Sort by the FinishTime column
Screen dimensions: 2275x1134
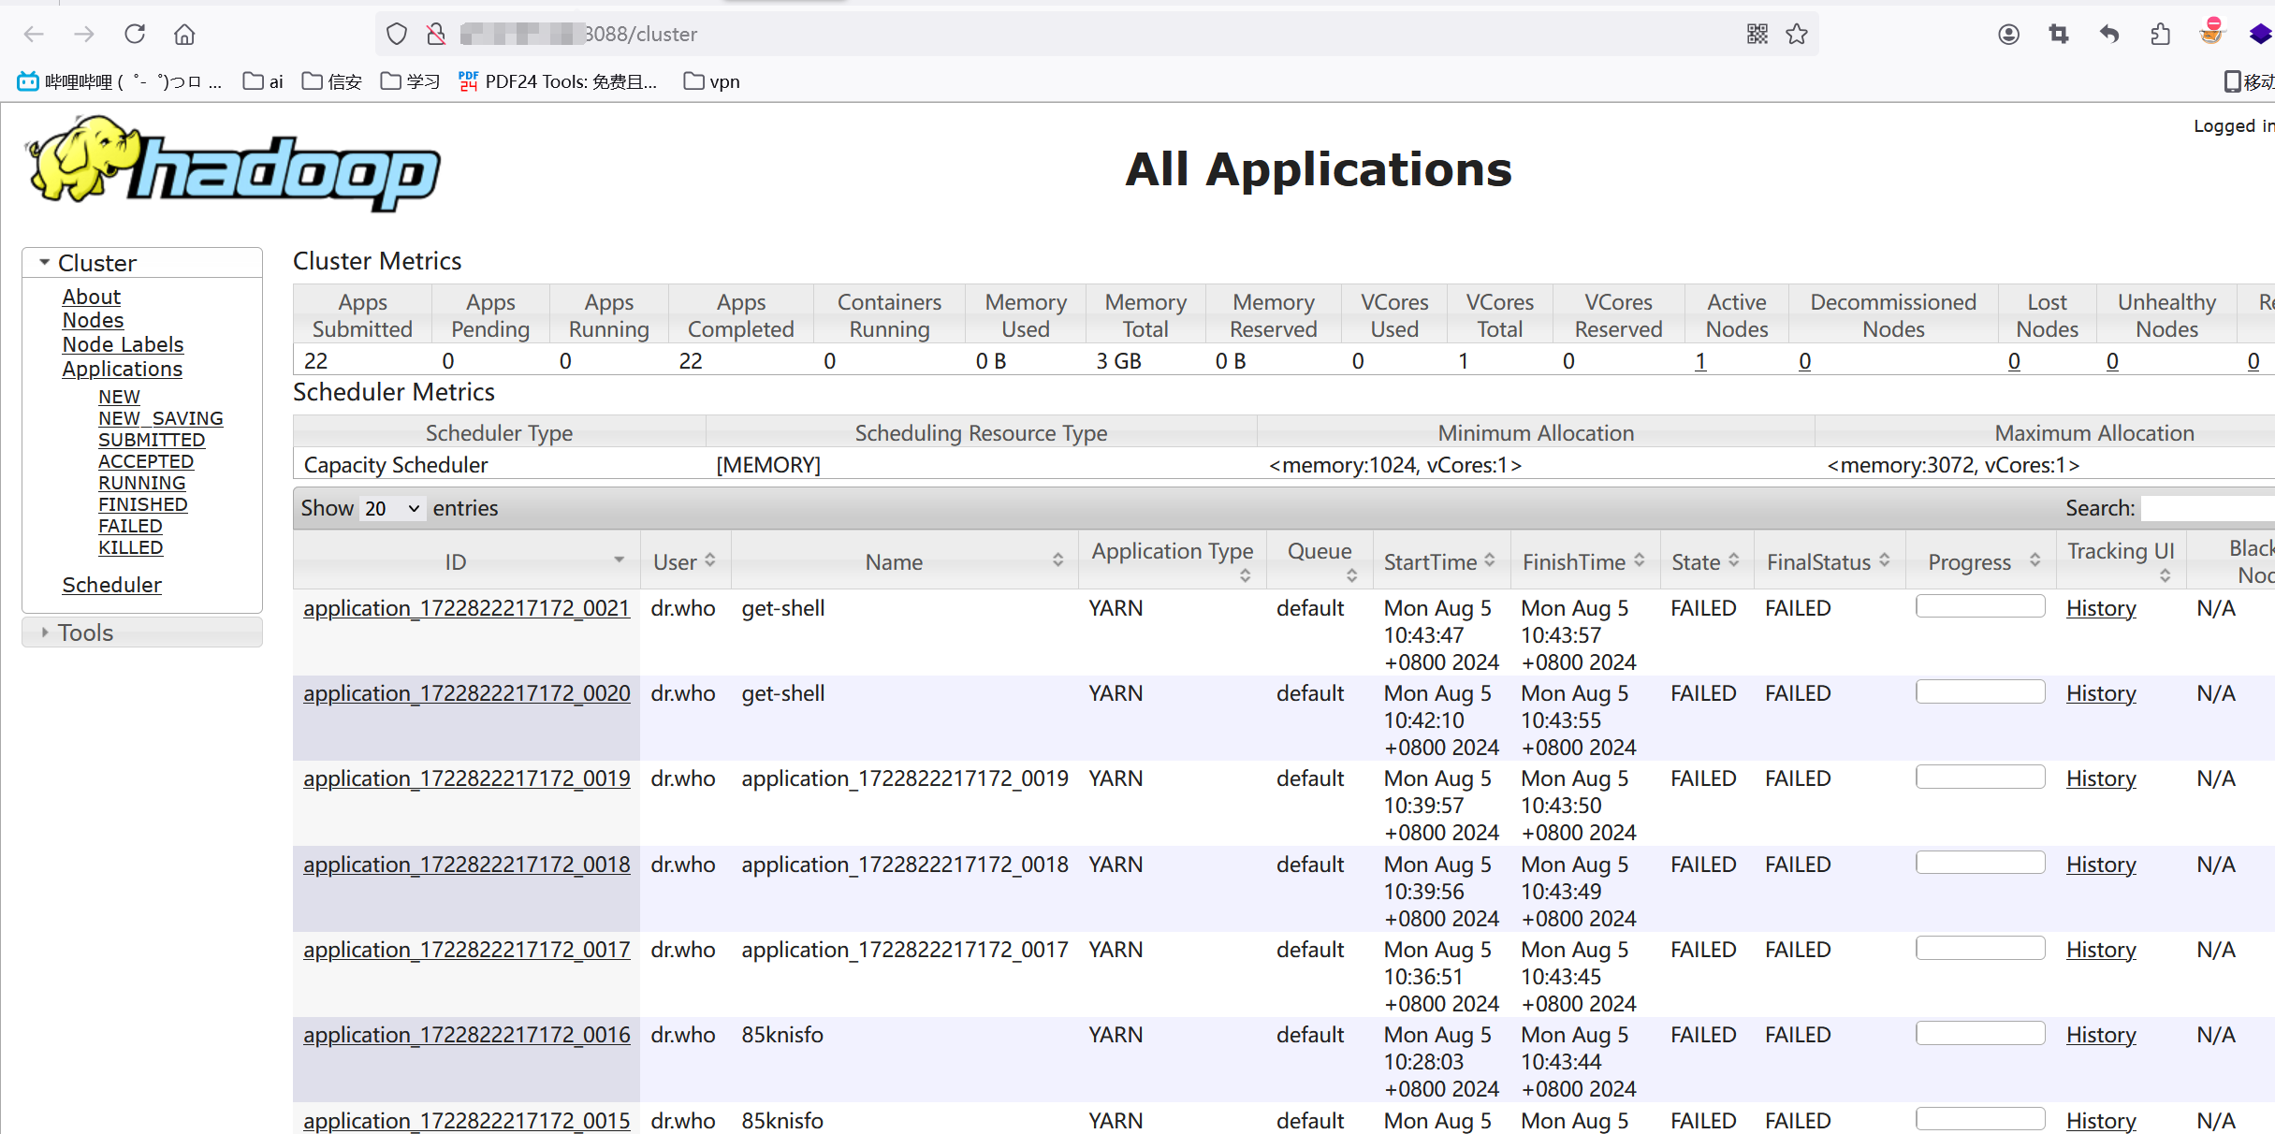[1583, 561]
